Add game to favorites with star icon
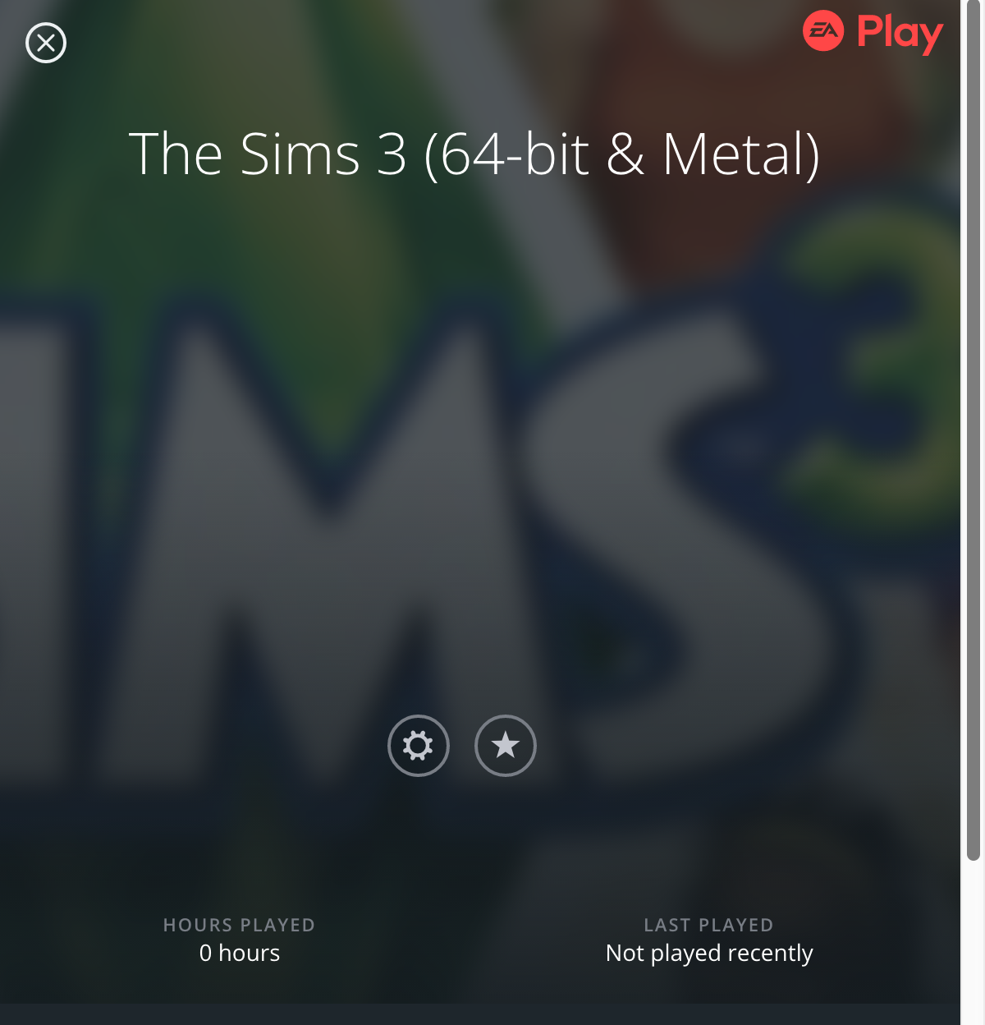 pos(506,746)
